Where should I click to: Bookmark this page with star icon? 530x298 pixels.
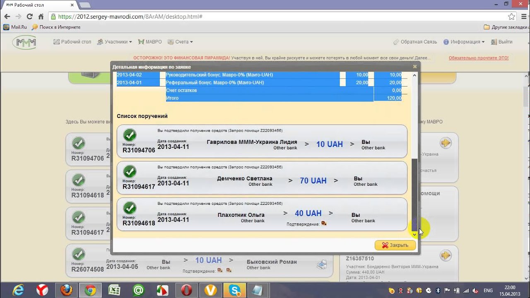coord(511,17)
